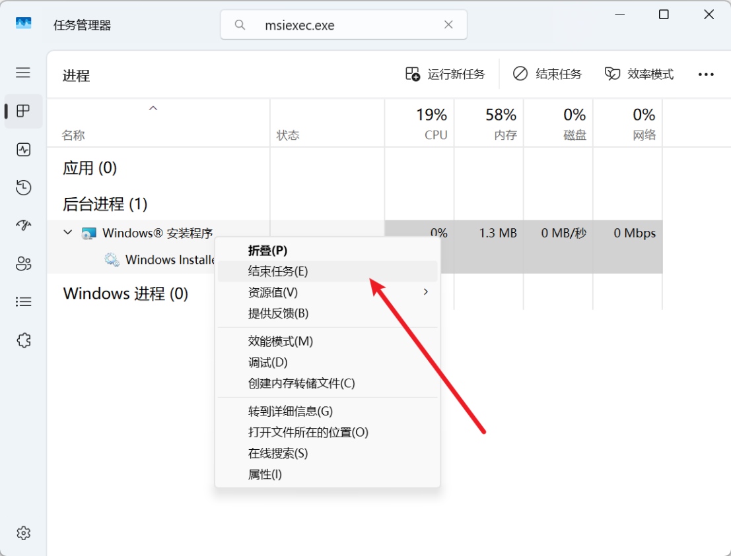Click the Task Manager app icon
Image resolution: width=731 pixels, height=556 pixels.
pos(23,23)
